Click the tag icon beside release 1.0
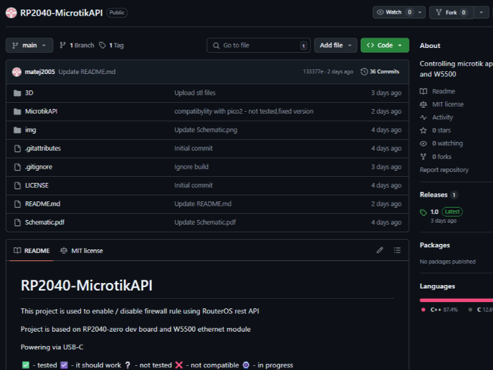This screenshot has width=493, height=370. 424,212
